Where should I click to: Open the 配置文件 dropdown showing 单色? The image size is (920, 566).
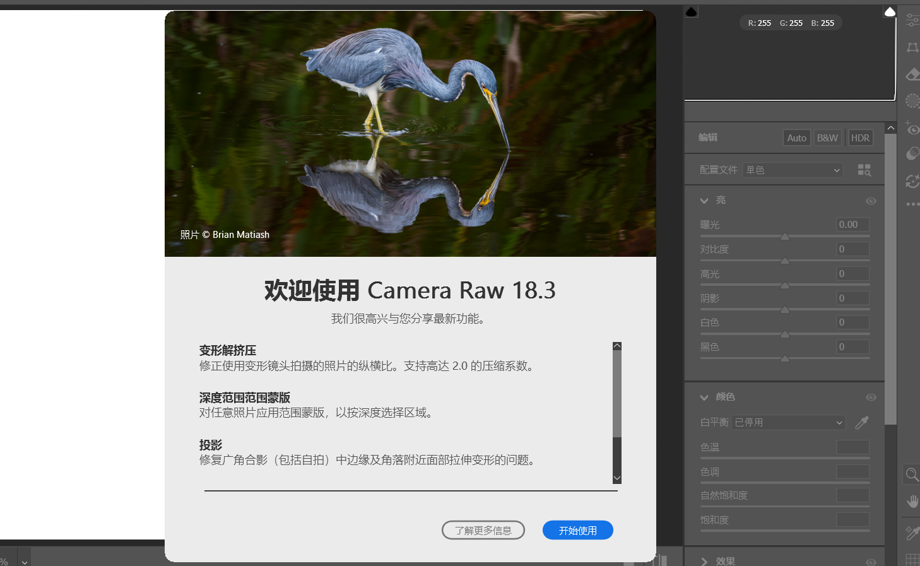tap(793, 170)
